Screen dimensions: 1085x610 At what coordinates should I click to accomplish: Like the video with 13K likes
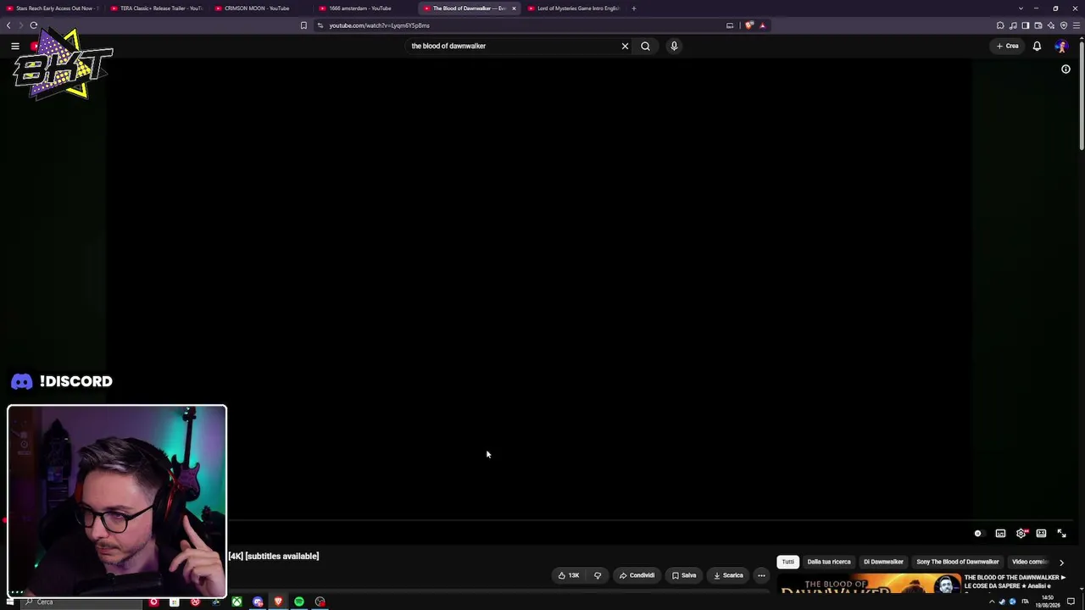click(x=568, y=575)
